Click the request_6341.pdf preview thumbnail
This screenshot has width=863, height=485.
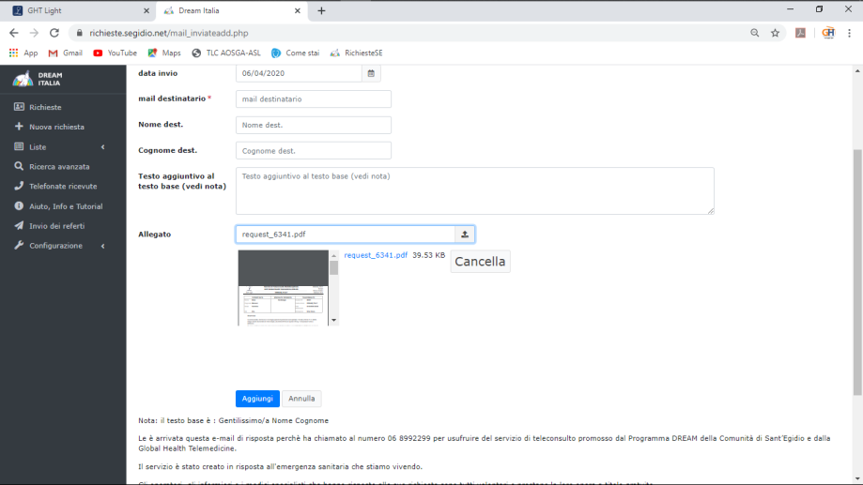point(283,287)
